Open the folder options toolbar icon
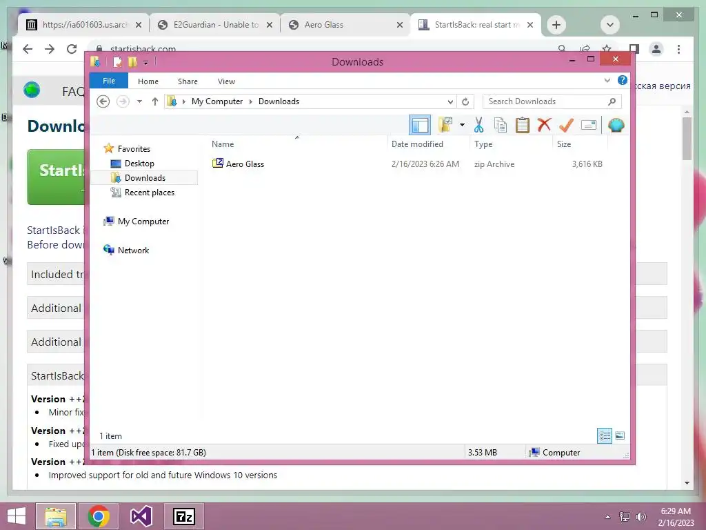706x530 pixels. pyautogui.click(x=445, y=125)
